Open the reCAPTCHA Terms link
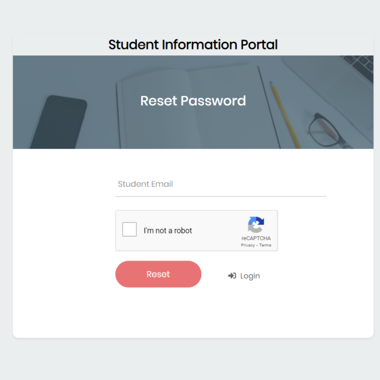 [265, 245]
